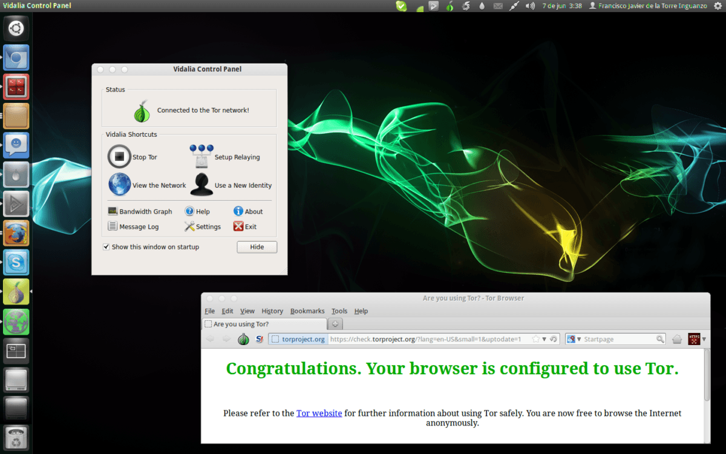The width and height of the screenshot is (726, 454).
Task: Uncheck Show this window on startup
Action: [106, 246]
